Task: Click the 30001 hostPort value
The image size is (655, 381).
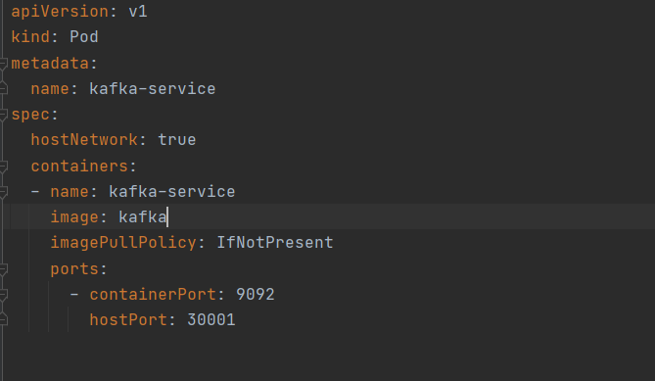Action: (x=211, y=320)
